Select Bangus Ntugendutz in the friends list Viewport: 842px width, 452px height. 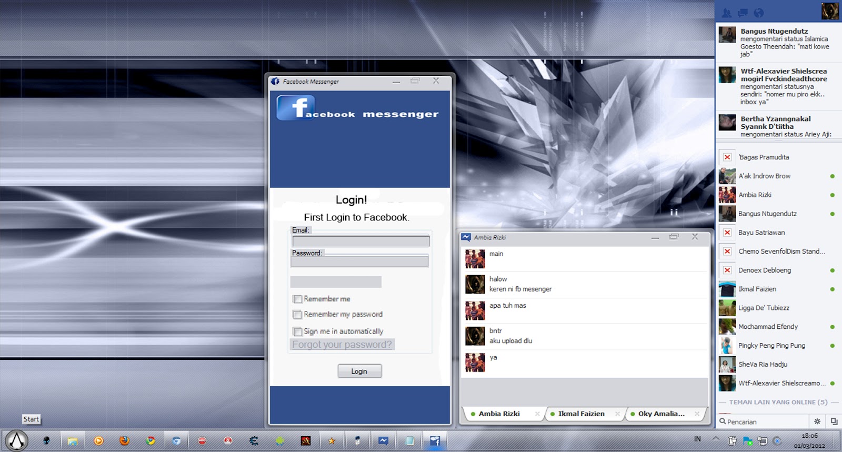tap(777, 214)
